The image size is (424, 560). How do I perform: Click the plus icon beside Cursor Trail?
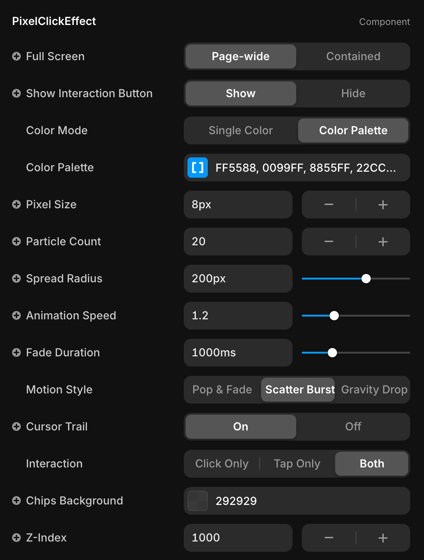coord(16,427)
